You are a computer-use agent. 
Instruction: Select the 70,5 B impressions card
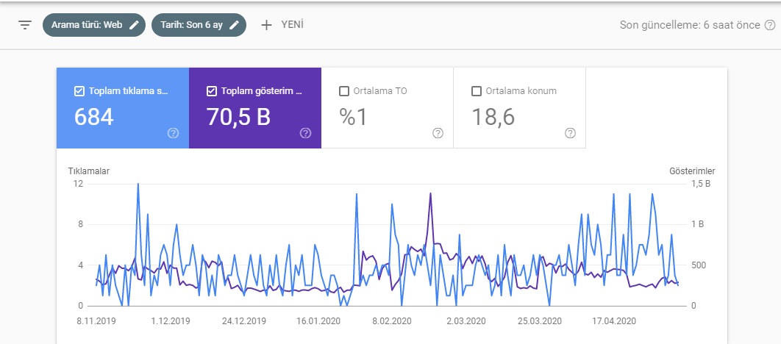(255, 108)
